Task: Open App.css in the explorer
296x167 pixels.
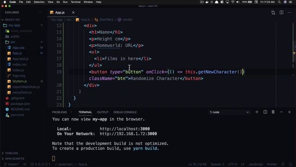Action: pyautogui.click(x=18, y=48)
